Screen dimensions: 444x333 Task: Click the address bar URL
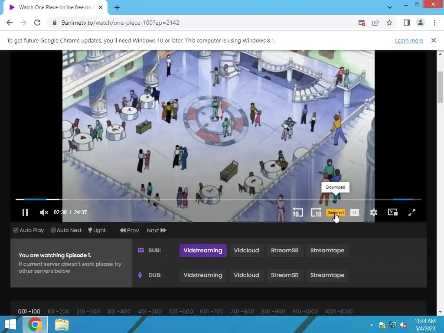click(121, 23)
